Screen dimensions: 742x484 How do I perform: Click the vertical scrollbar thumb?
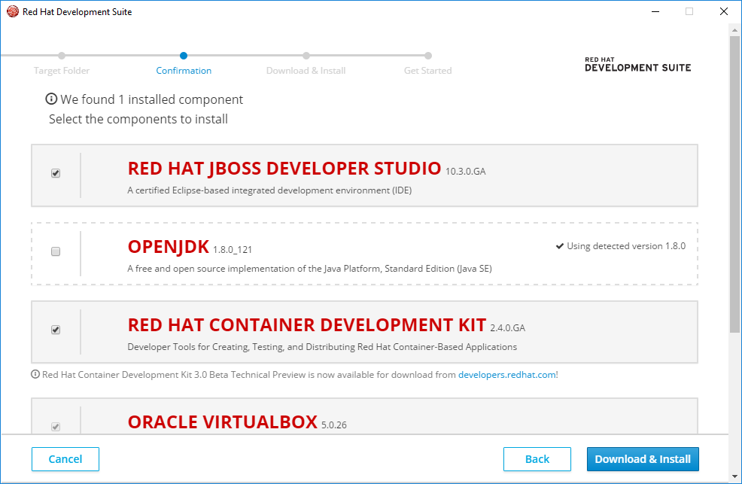click(x=735, y=181)
